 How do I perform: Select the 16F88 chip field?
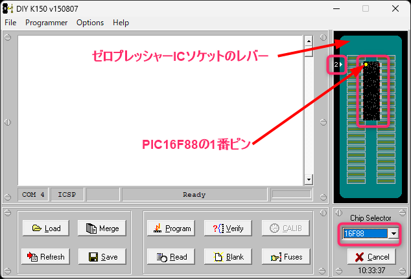365,234
